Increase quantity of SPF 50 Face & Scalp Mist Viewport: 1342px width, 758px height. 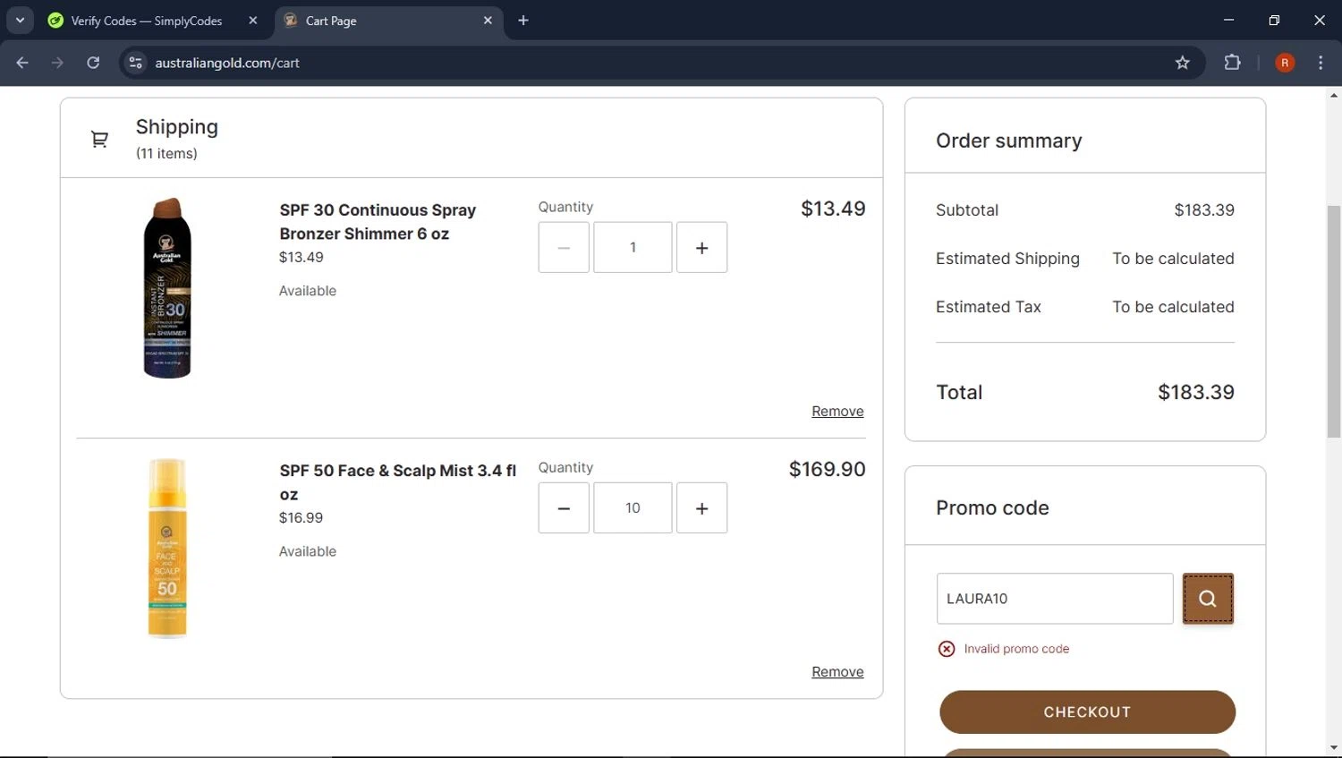[x=701, y=507]
